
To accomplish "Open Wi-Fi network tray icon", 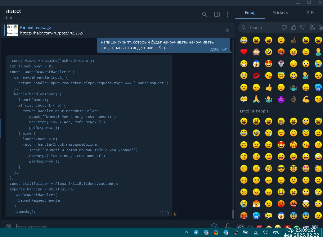I will 256,233.
